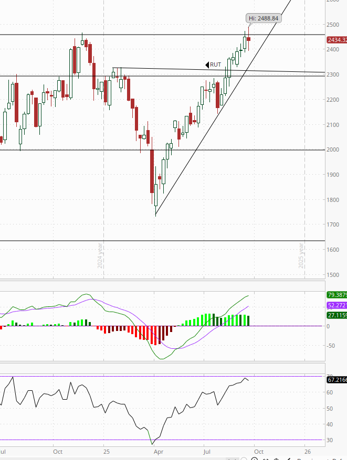Click the 26 year time axis label
This screenshot has width=347, height=460.
click(308, 452)
